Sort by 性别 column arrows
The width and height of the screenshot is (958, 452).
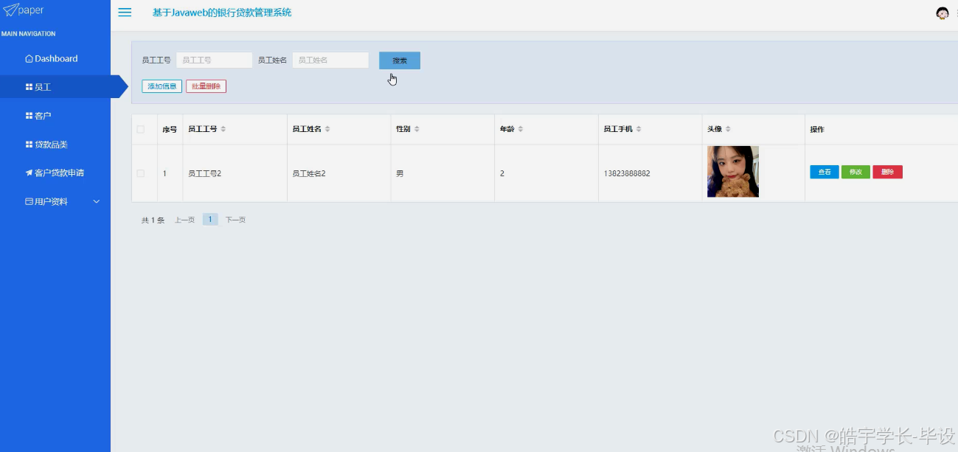click(x=417, y=129)
